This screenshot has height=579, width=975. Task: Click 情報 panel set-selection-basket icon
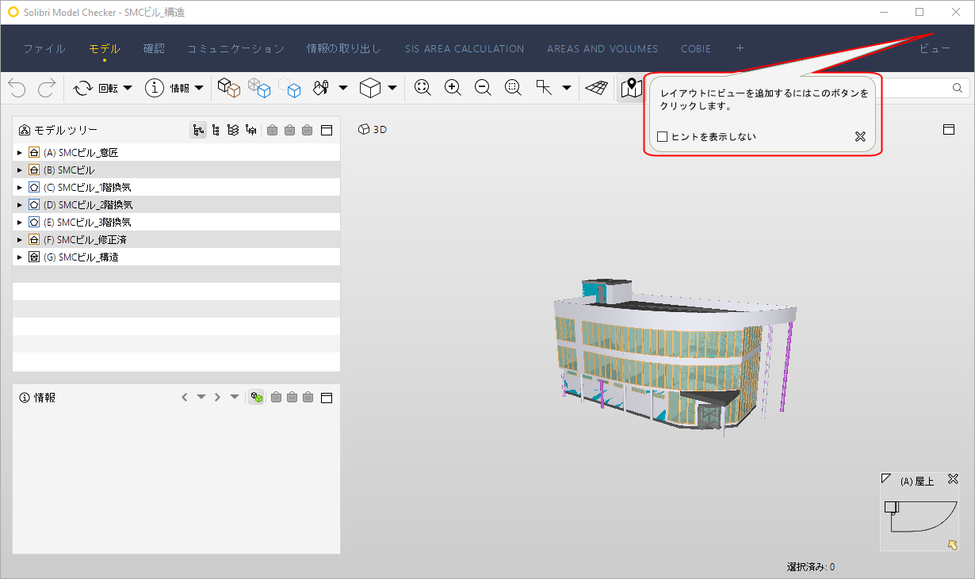pyautogui.click(x=308, y=397)
